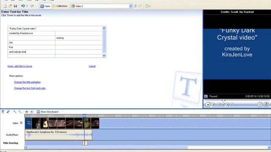Open the undo history dropdown arrow
The width and height of the screenshot is (271, 152).
[27, 6]
